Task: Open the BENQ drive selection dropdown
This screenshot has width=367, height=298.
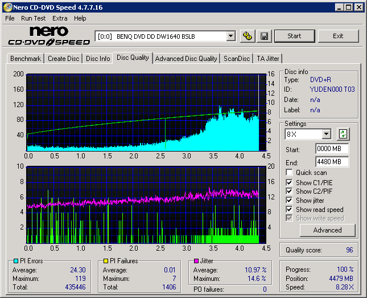Action: (x=230, y=36)
